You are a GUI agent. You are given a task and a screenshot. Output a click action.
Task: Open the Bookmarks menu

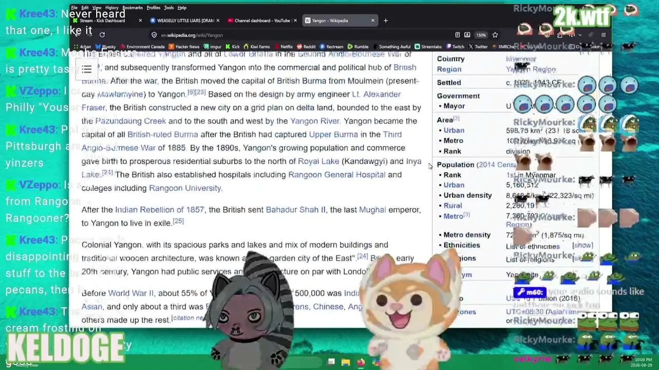[x=133, y=8]
